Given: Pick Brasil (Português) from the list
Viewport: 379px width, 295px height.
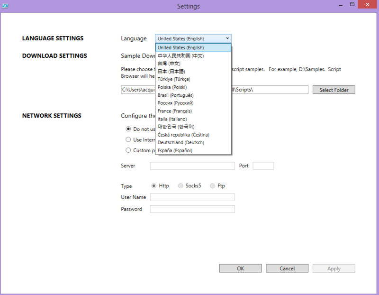Looking at the screenshot, I should click(x=193, y=95).
